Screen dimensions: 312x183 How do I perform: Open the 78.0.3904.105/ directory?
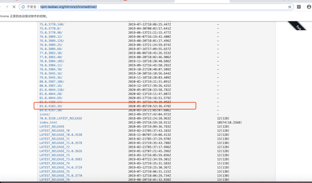tap(52, 61)
